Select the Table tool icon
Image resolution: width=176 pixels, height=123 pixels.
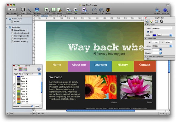[x=53, y=10]
